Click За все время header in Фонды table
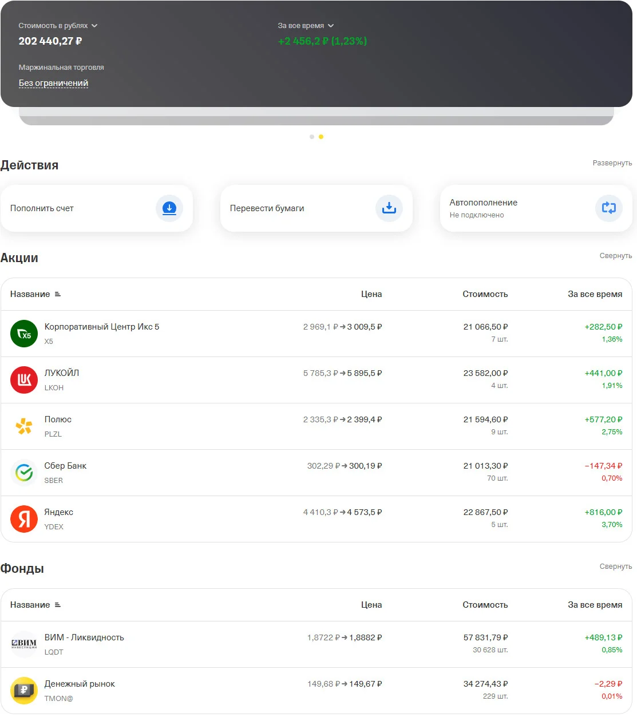 coord(595,605)
